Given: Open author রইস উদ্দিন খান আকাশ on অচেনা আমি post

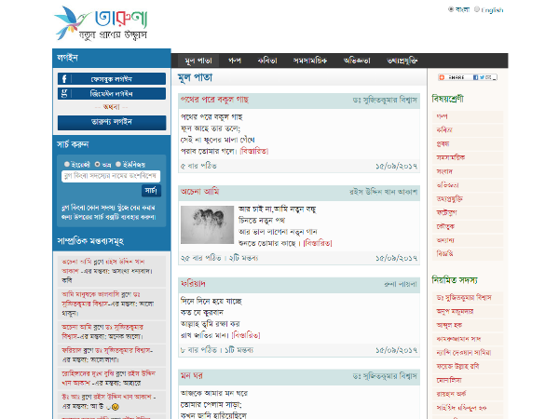Looking at the screenshot, I should (383, 192).
